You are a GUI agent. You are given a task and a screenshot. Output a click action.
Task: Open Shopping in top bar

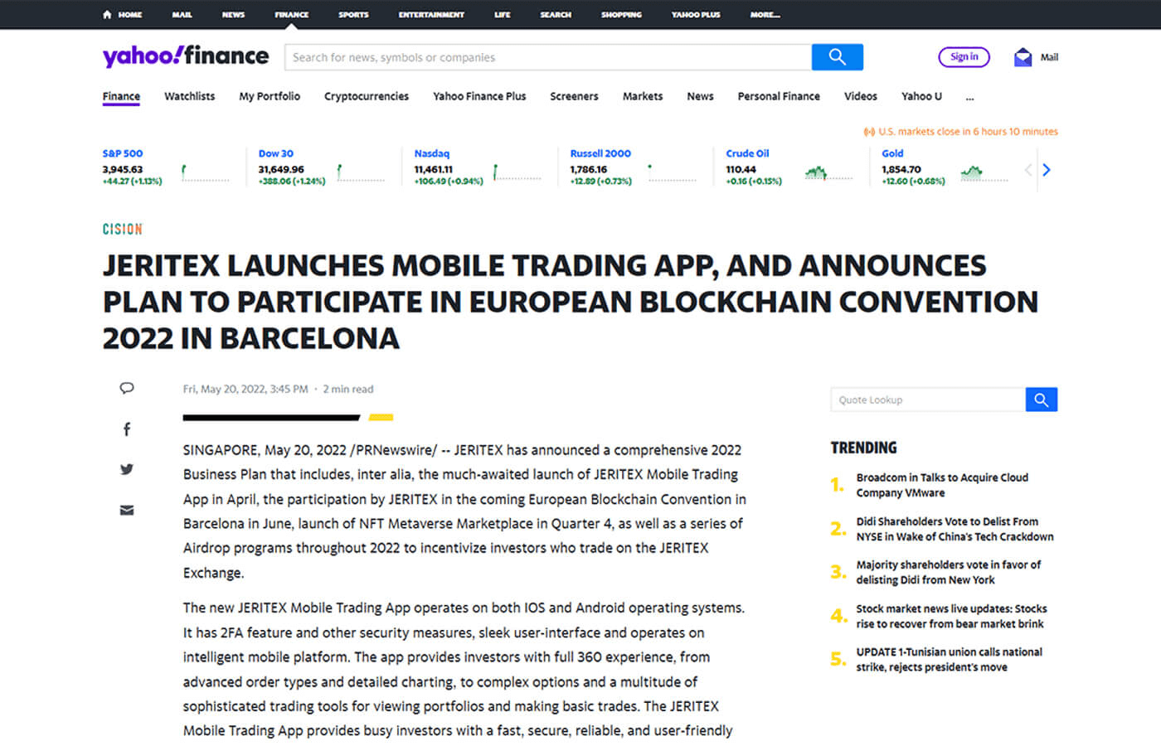pyautogui.click(x=621, y=15)
